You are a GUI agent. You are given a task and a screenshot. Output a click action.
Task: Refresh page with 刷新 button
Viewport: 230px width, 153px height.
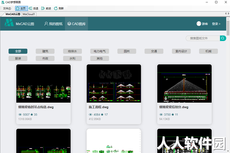pyautogui.click(x=59, y=8)
